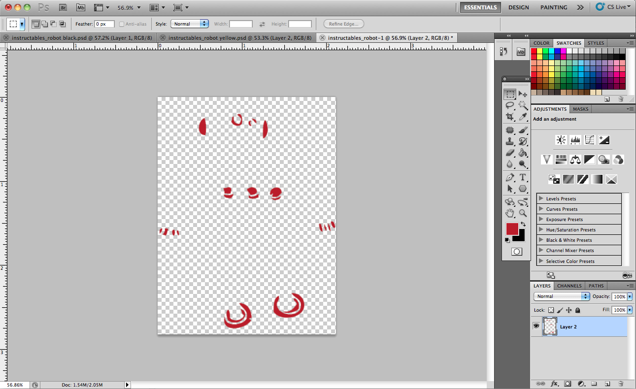The image size is (636, 389).
Task: Open CS Live menu
Action: [x=613, y=7]
